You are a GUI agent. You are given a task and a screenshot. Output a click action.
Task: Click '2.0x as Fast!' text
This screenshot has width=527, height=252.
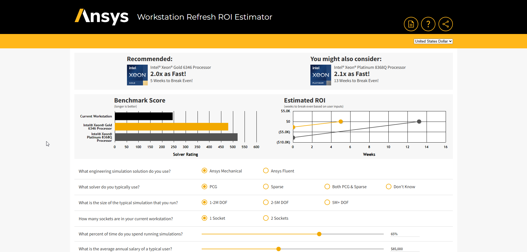[x=168, y=74]
